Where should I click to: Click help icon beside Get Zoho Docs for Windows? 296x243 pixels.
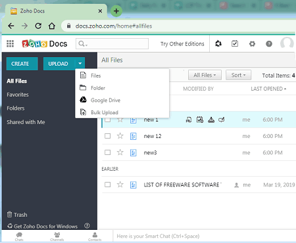pos(87,226)
